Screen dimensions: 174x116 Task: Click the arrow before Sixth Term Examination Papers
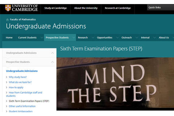click(x=7, y=101)
